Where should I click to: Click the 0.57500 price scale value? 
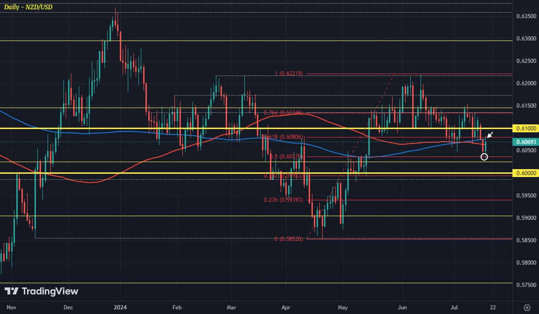point(526,285)
